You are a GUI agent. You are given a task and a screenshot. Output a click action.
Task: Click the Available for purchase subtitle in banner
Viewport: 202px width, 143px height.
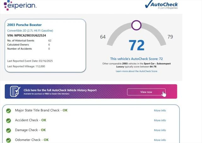pos(46,94)
